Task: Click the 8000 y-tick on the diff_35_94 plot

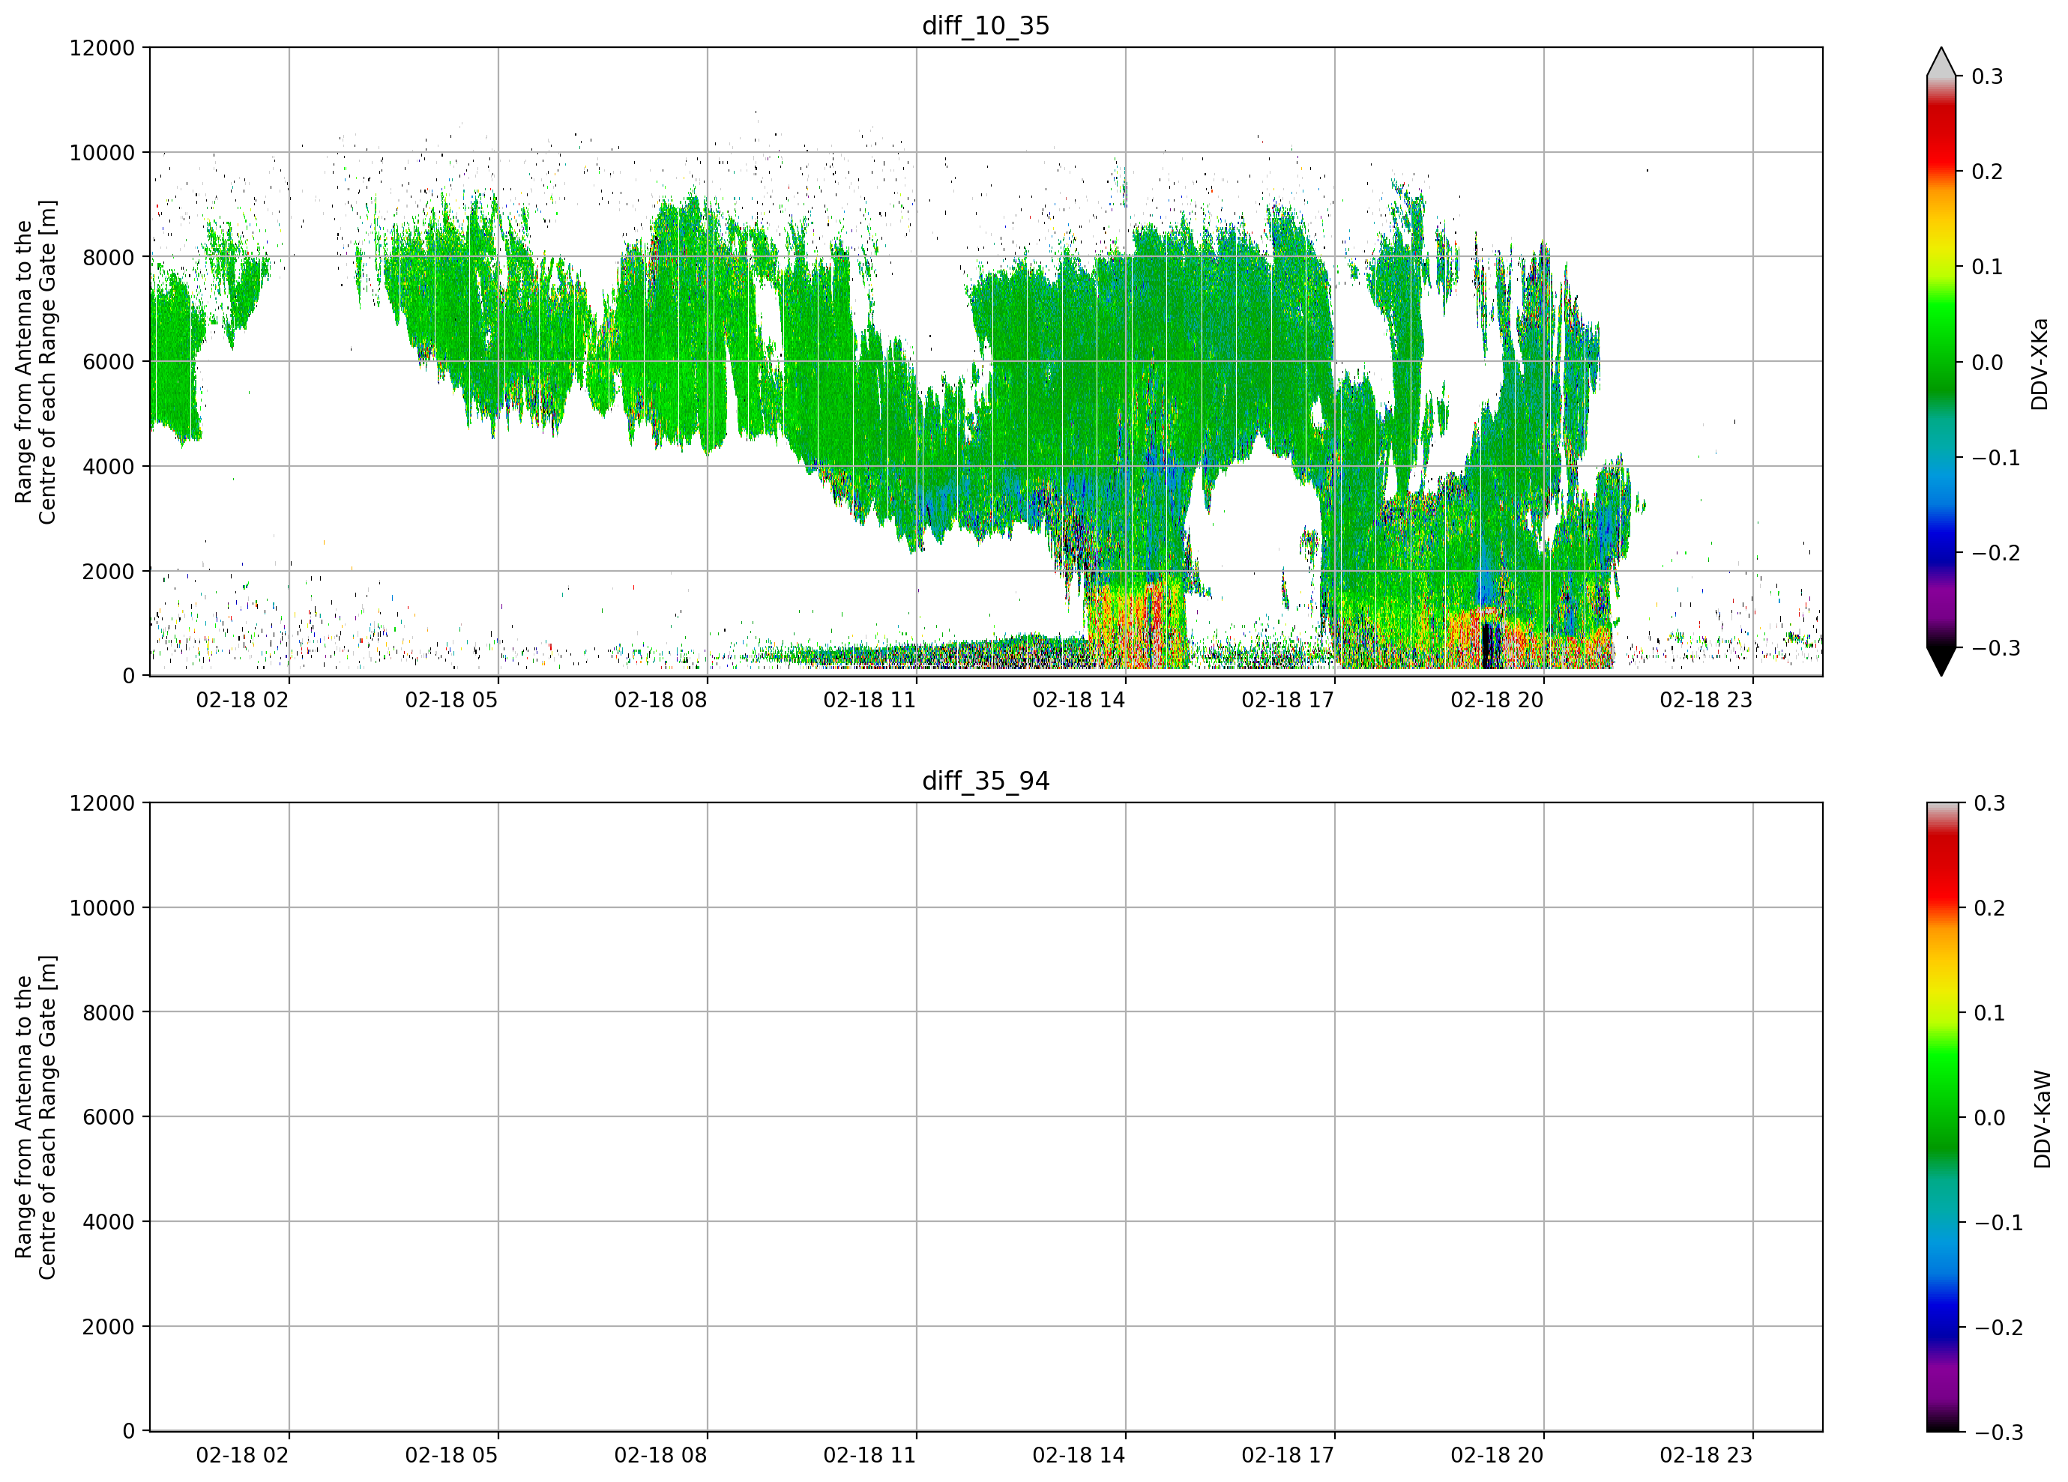Action: pos(109,1013)
